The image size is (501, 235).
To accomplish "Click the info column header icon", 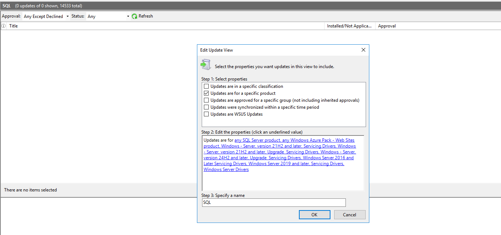I will pyautogui.click(x=4, y=26).
